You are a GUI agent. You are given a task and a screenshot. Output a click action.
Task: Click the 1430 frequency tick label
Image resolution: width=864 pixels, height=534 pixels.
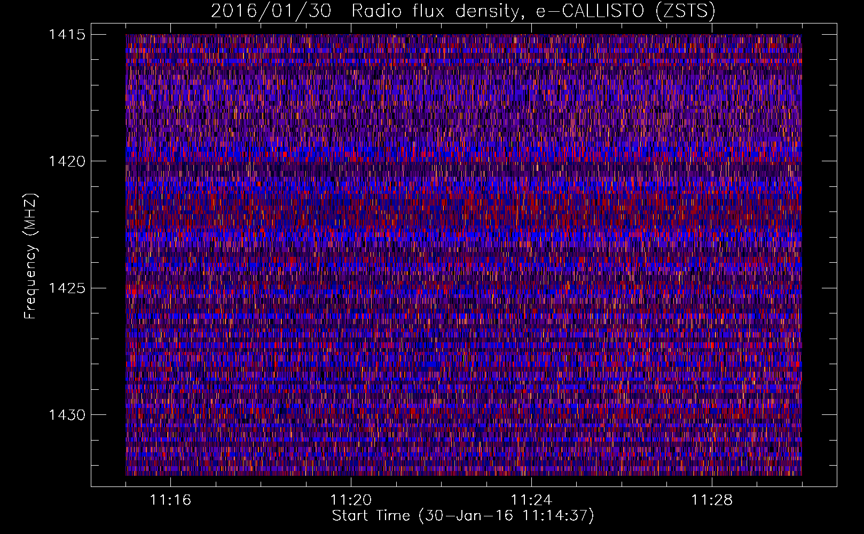pos(67,415)
